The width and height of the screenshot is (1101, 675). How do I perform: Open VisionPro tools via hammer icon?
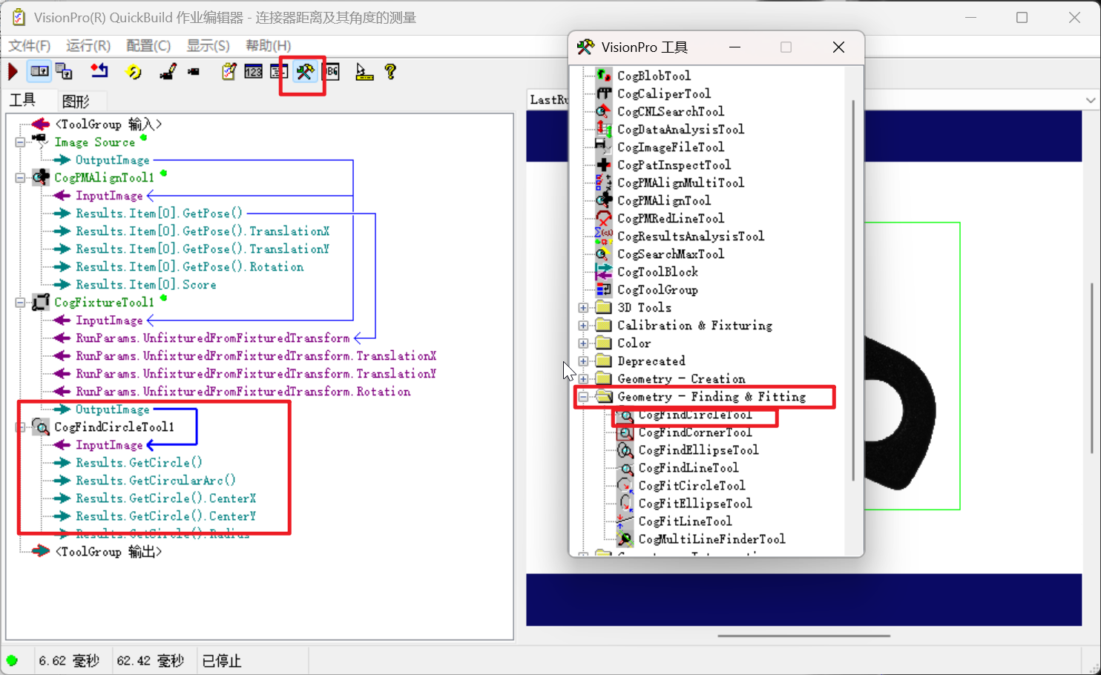[305, 71]
